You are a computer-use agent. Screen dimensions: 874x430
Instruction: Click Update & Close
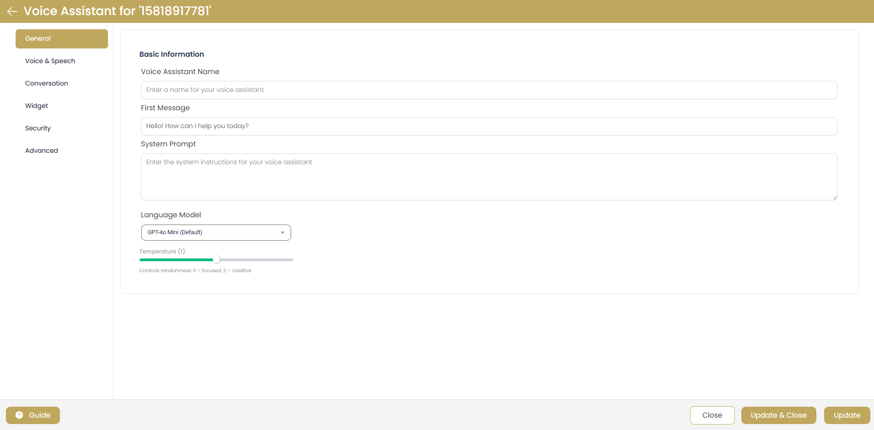[x=778, y=415]
